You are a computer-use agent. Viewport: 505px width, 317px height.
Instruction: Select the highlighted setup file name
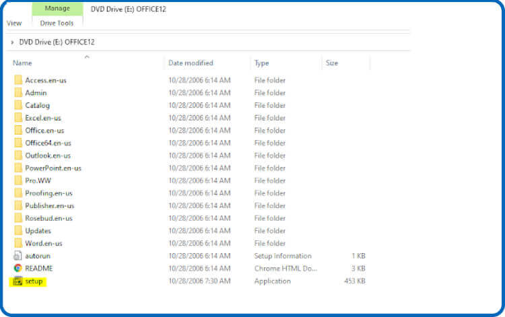coord(34,281)
